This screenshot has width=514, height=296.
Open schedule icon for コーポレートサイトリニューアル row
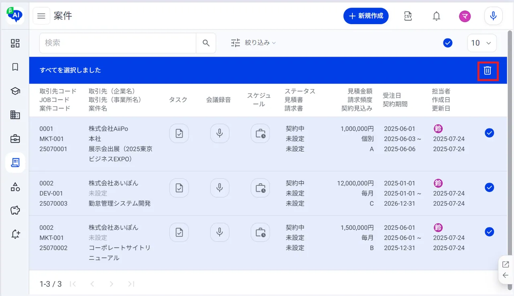coord(261,232)
